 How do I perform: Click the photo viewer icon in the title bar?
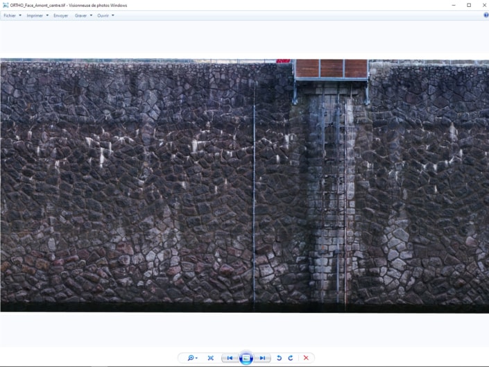coord(6,5)
